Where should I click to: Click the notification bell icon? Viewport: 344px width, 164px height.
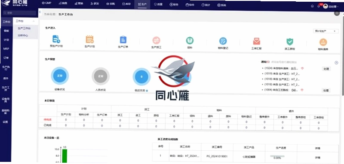(319, 6)
